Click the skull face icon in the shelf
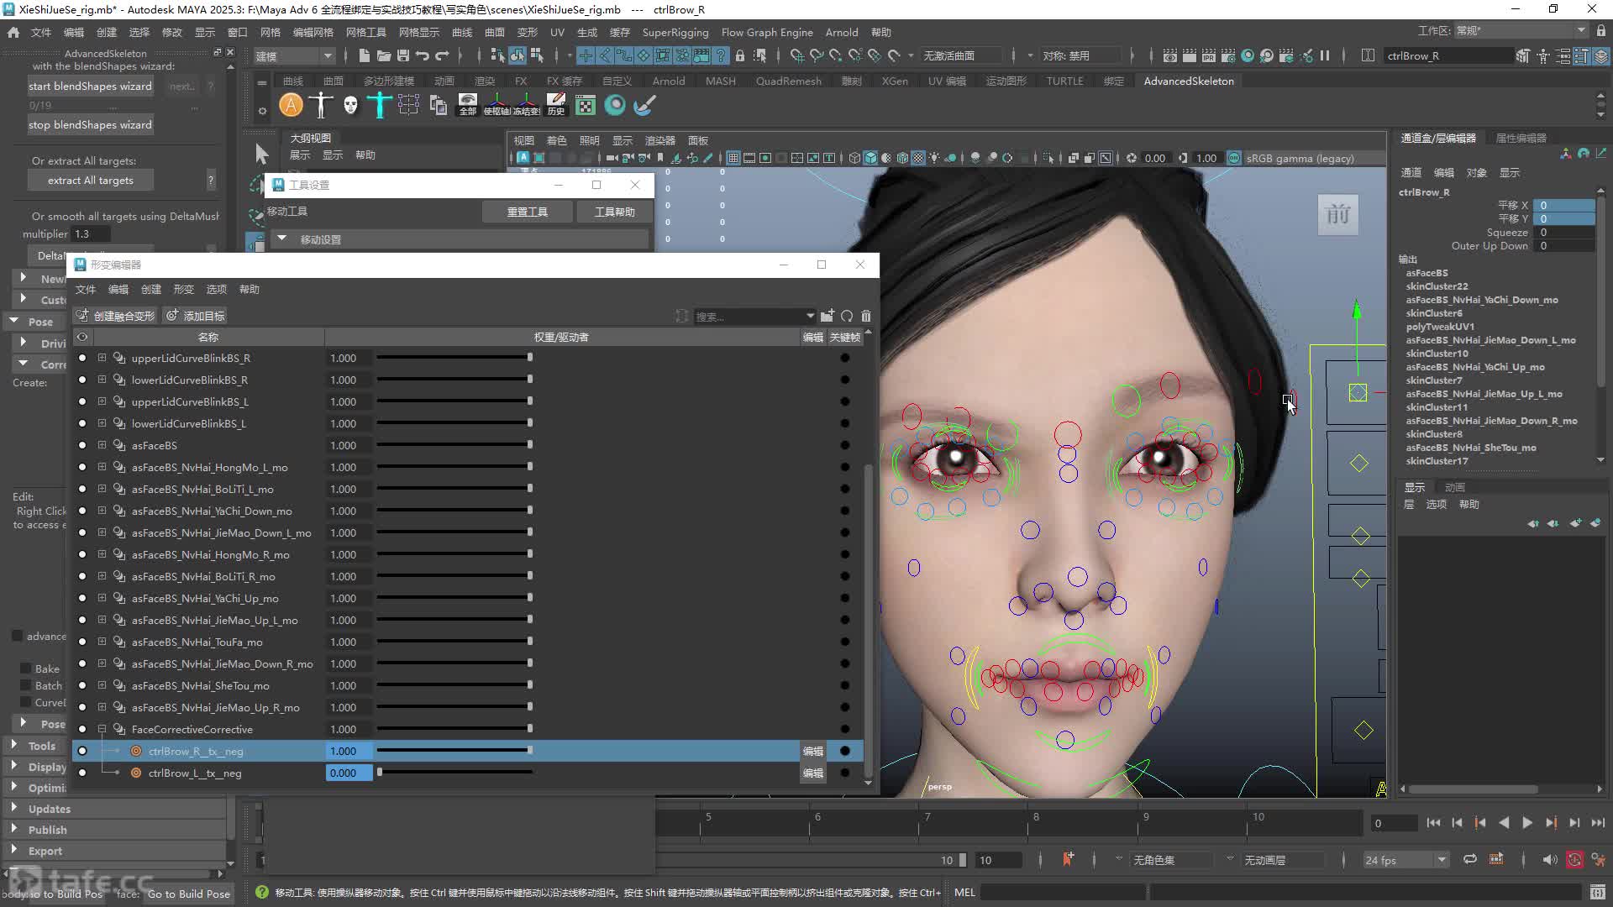This screenshot has height=907, width=1613. pos(350,105)
